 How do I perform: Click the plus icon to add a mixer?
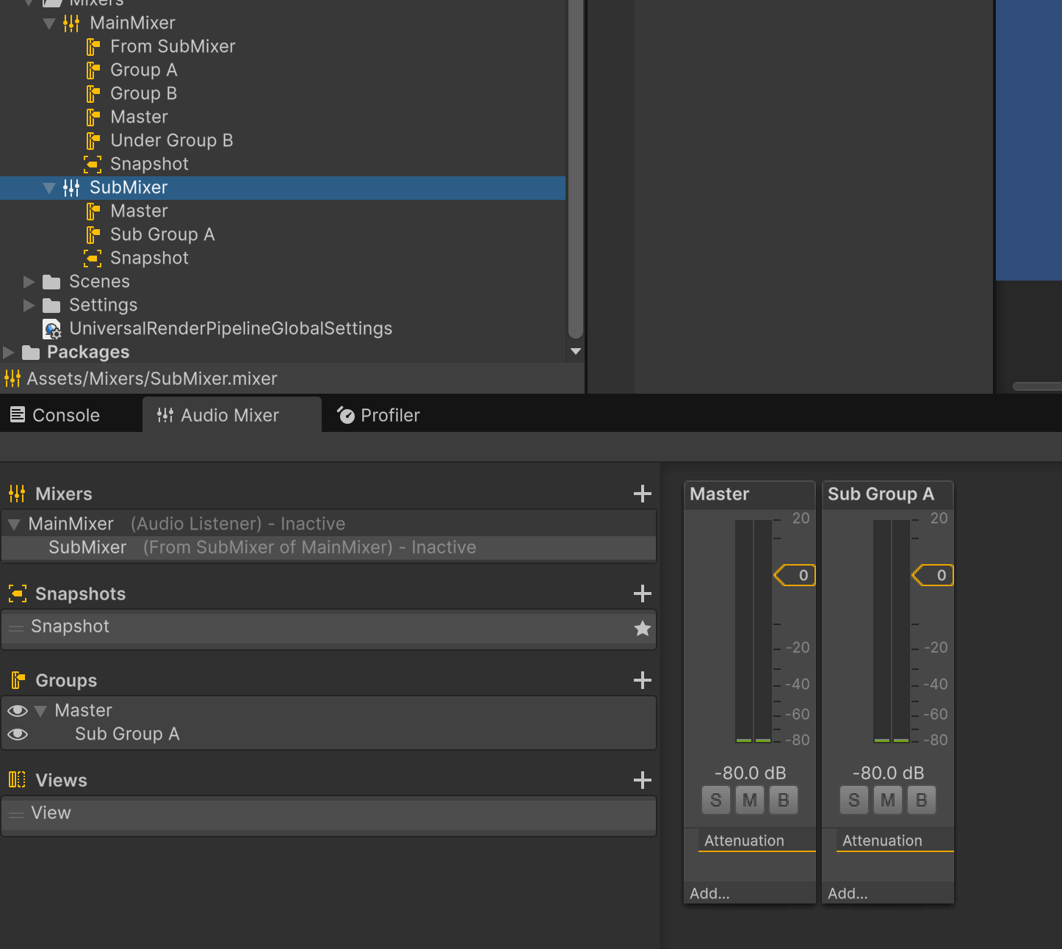(642, 494)
